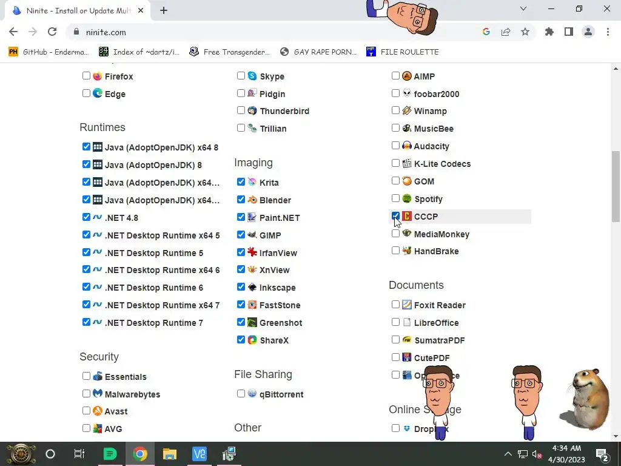Check the LibreOffice checkbox
The width and height of the screenshot is (621, 466).
(x=395, y=322)
